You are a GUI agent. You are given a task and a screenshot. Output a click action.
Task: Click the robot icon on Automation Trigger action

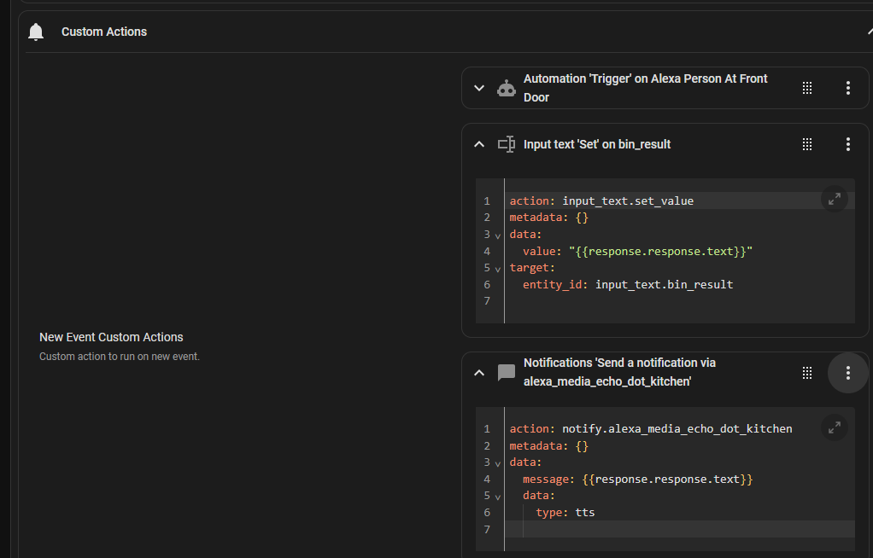(506, 88)
